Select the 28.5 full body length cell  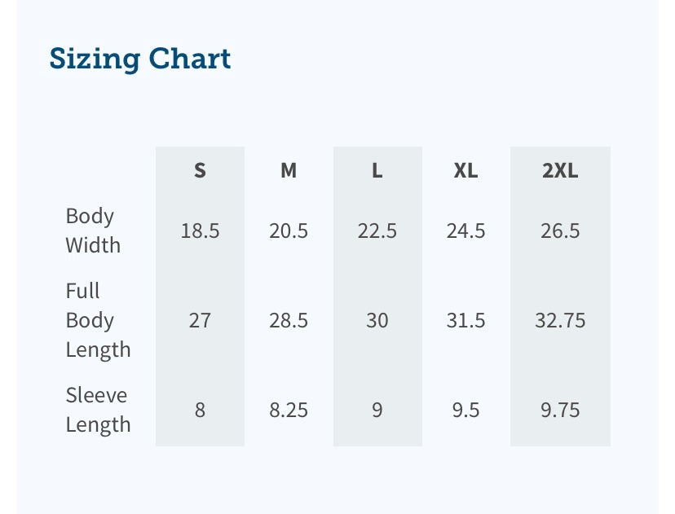pyautogui.click(x=289, y=321)
